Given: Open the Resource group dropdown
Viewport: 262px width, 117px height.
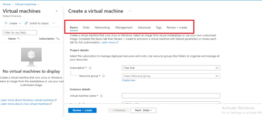Looking at the screenshot, I should 171,76.
